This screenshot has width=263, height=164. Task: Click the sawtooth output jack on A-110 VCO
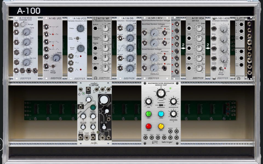[16, 71]
